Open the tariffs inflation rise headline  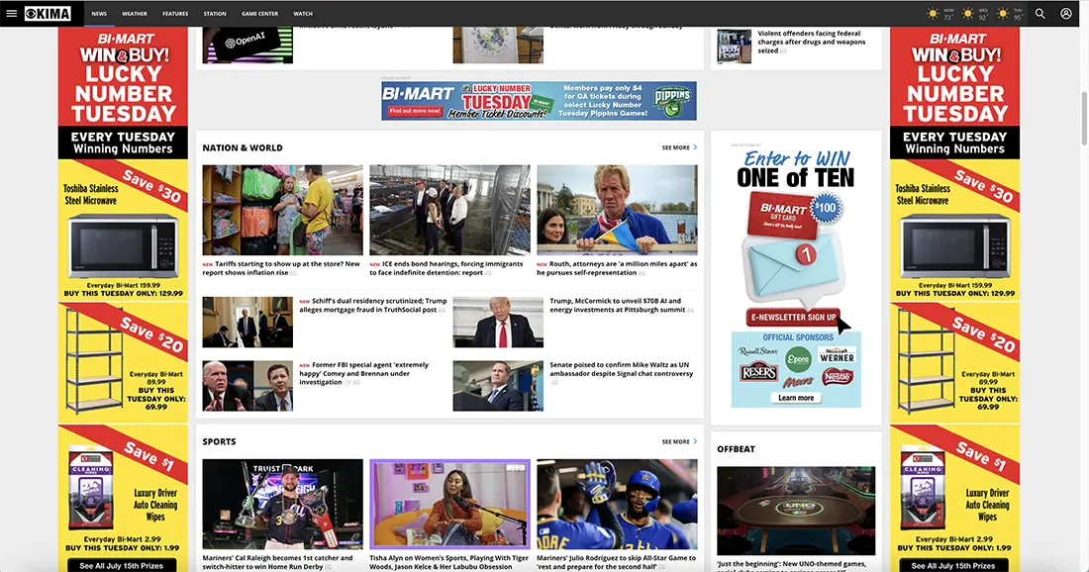click(281, 268)
